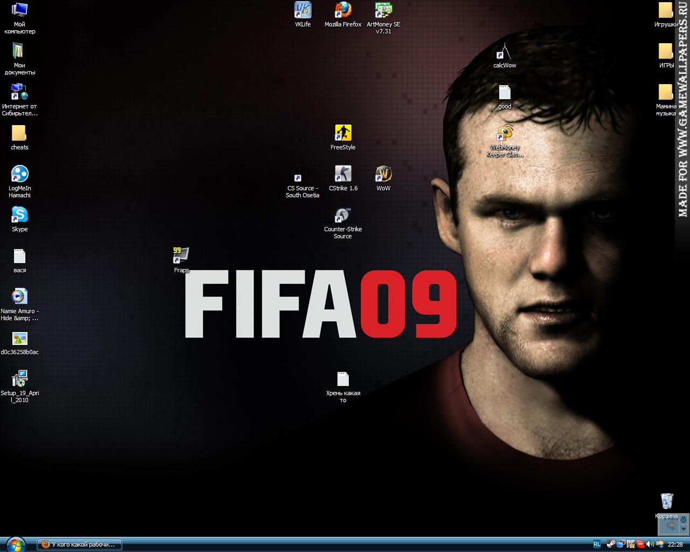This screenshot has width=690, height=552.
Task: Open the Корзина recycle bin
Action: click(667, 502)
